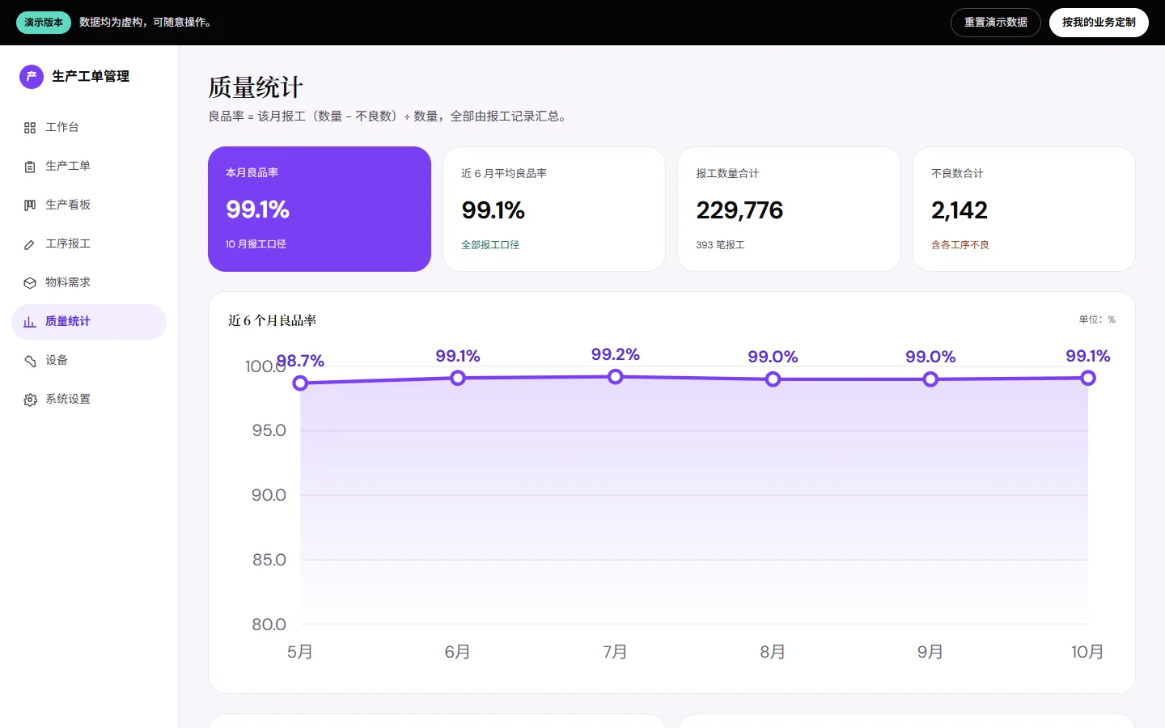This screenshot has height=728, width=1165.
Task: Click the 99.2% label on the chart
Action: tap(616, 354)
